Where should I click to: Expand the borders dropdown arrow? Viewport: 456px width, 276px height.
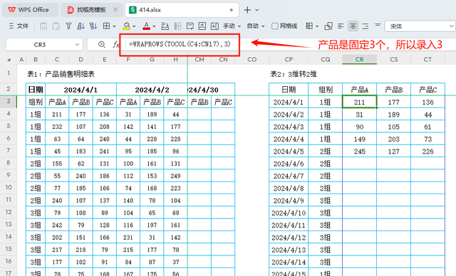(x=114, y=26)
